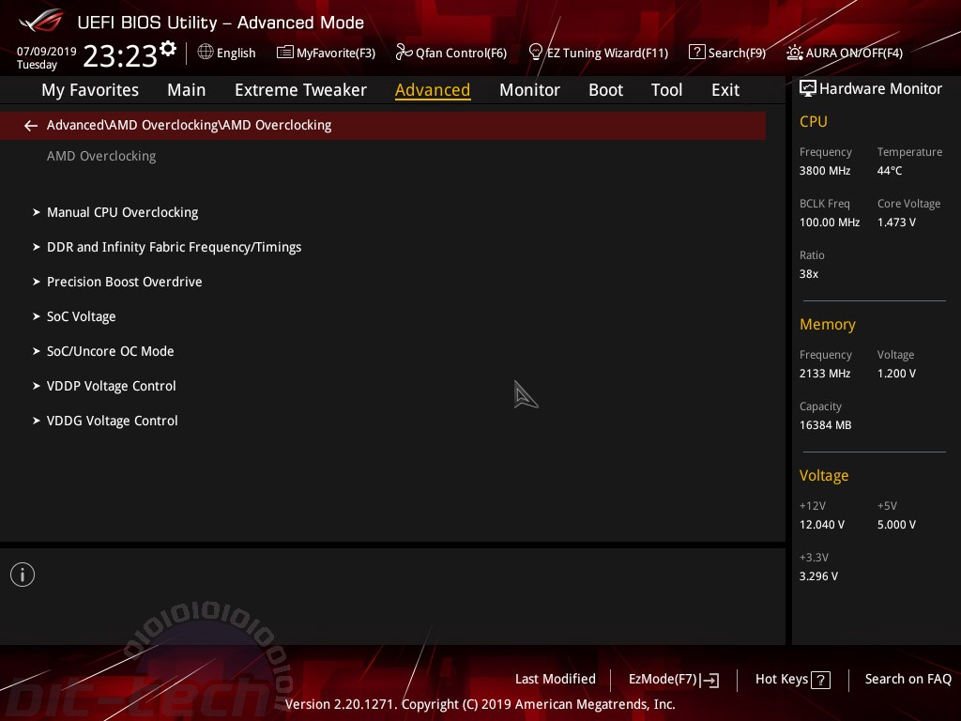Image resolution: width=961 pixels, height=721 pixels.
Task: Go to the Exit tab
Action: click(x=725, y=90)
